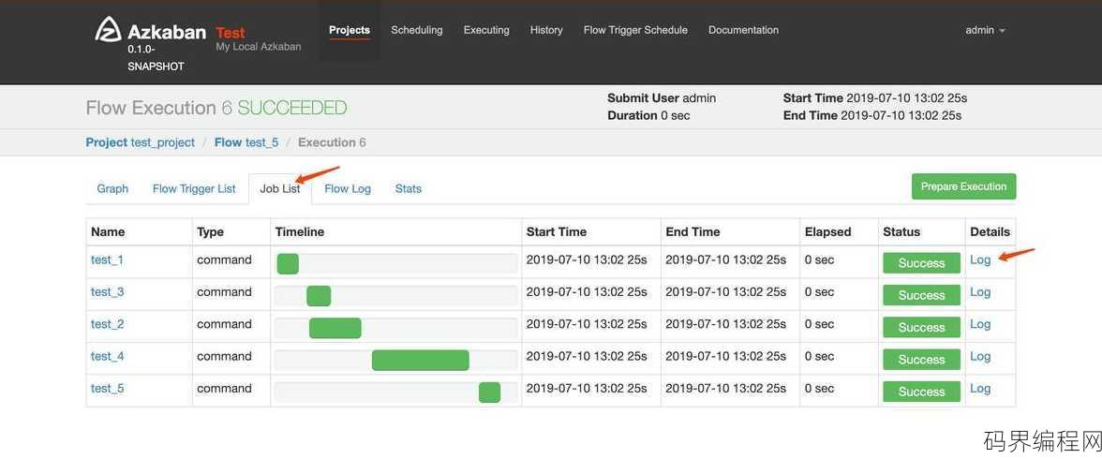View the Log for test_1
Viewport: 1102px width, 459px height.
[x=980, y=260]
